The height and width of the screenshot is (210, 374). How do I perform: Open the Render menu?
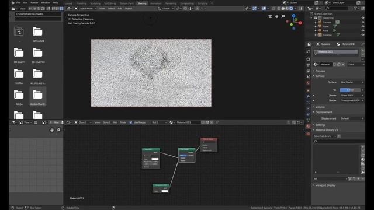coord(34,3)
